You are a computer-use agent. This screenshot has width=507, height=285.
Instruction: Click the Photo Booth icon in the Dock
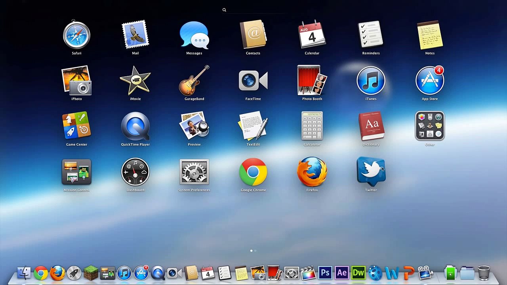274,273
